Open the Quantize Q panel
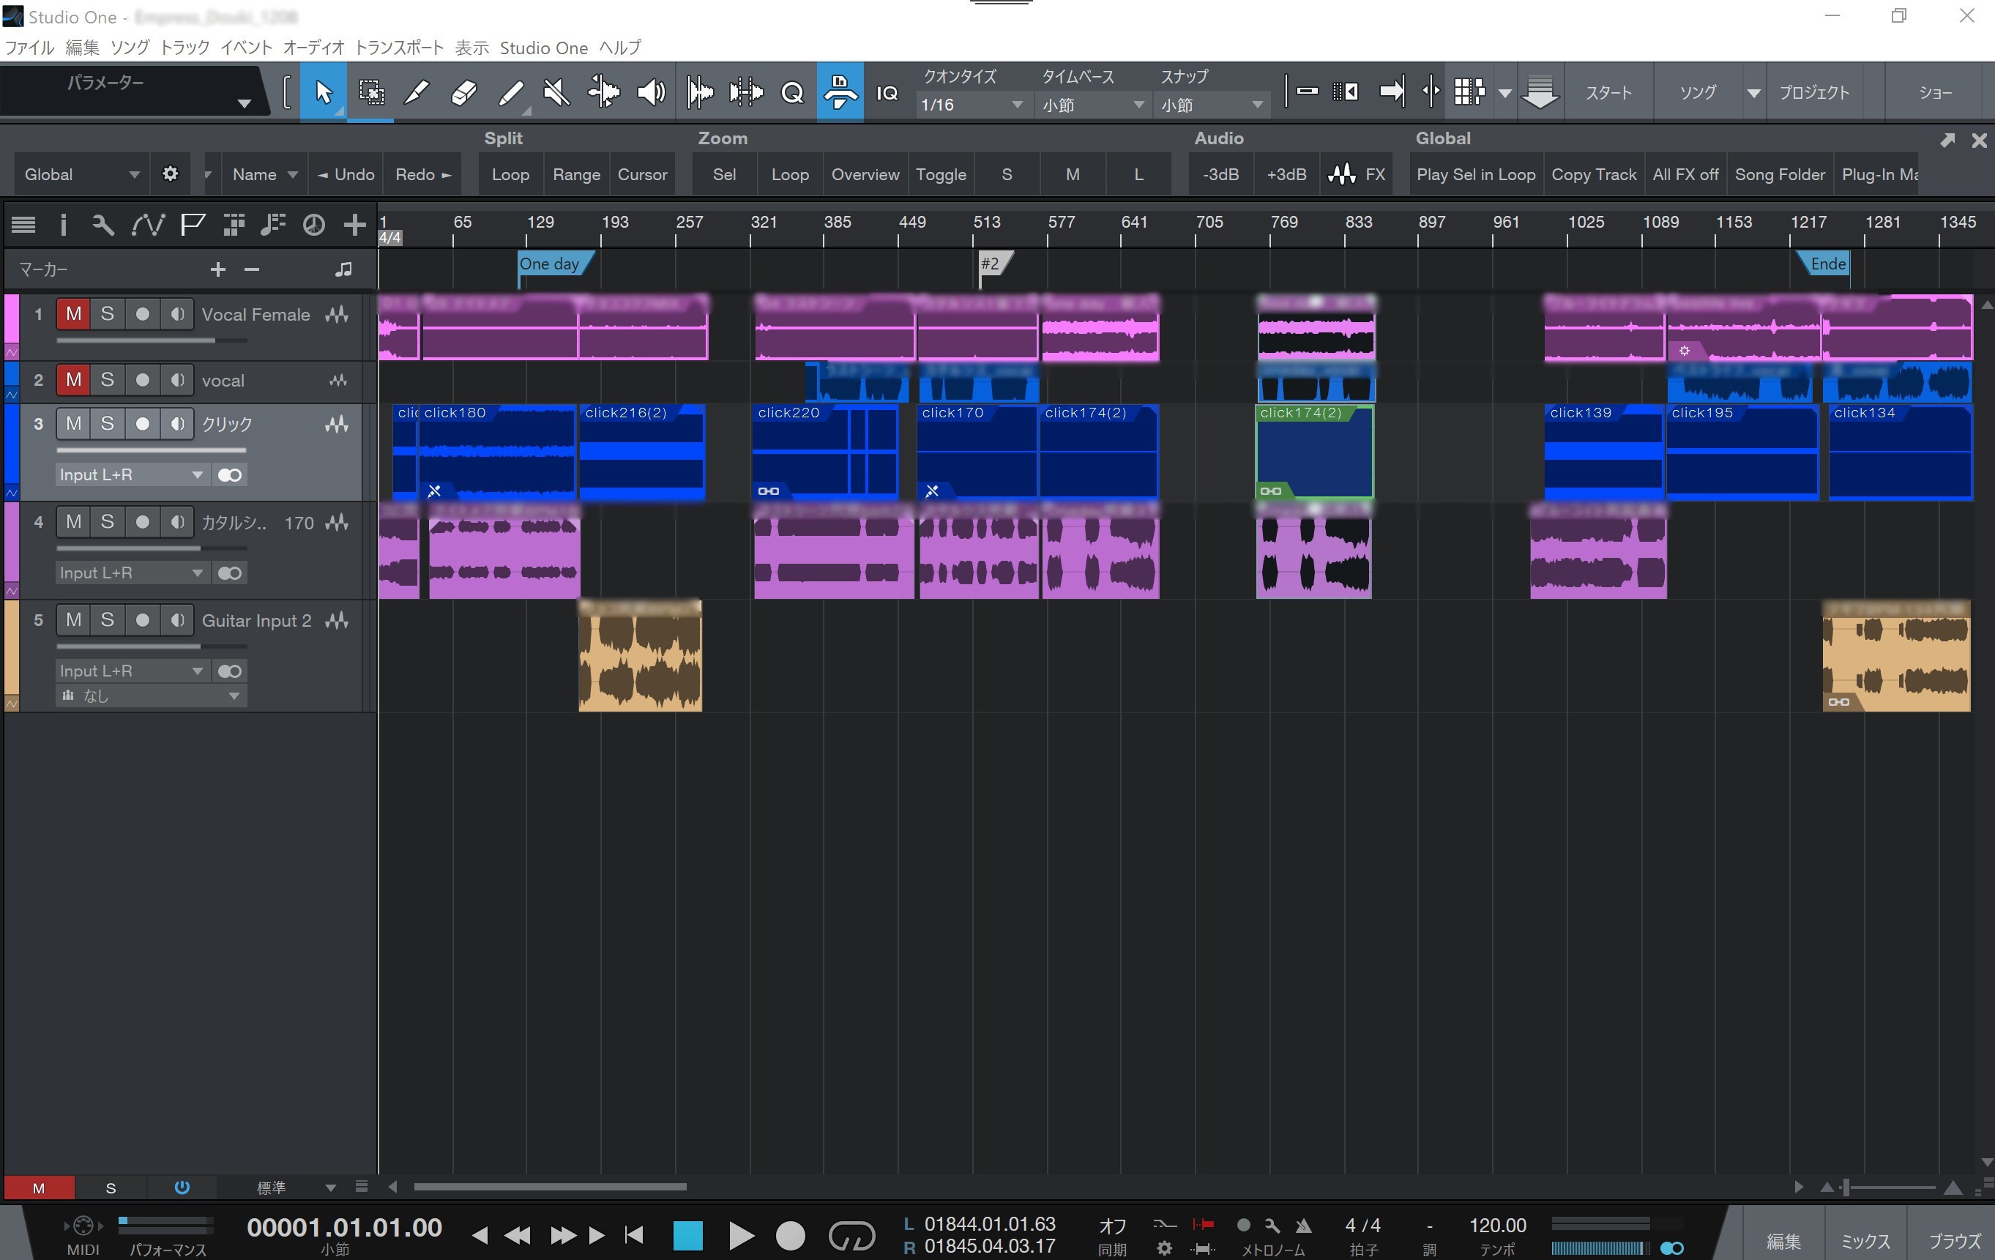This screenshot has height=1260, width=1995. [x=793, y=92]
